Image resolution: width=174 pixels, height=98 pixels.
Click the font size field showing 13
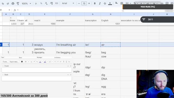(x=84, y=4)
